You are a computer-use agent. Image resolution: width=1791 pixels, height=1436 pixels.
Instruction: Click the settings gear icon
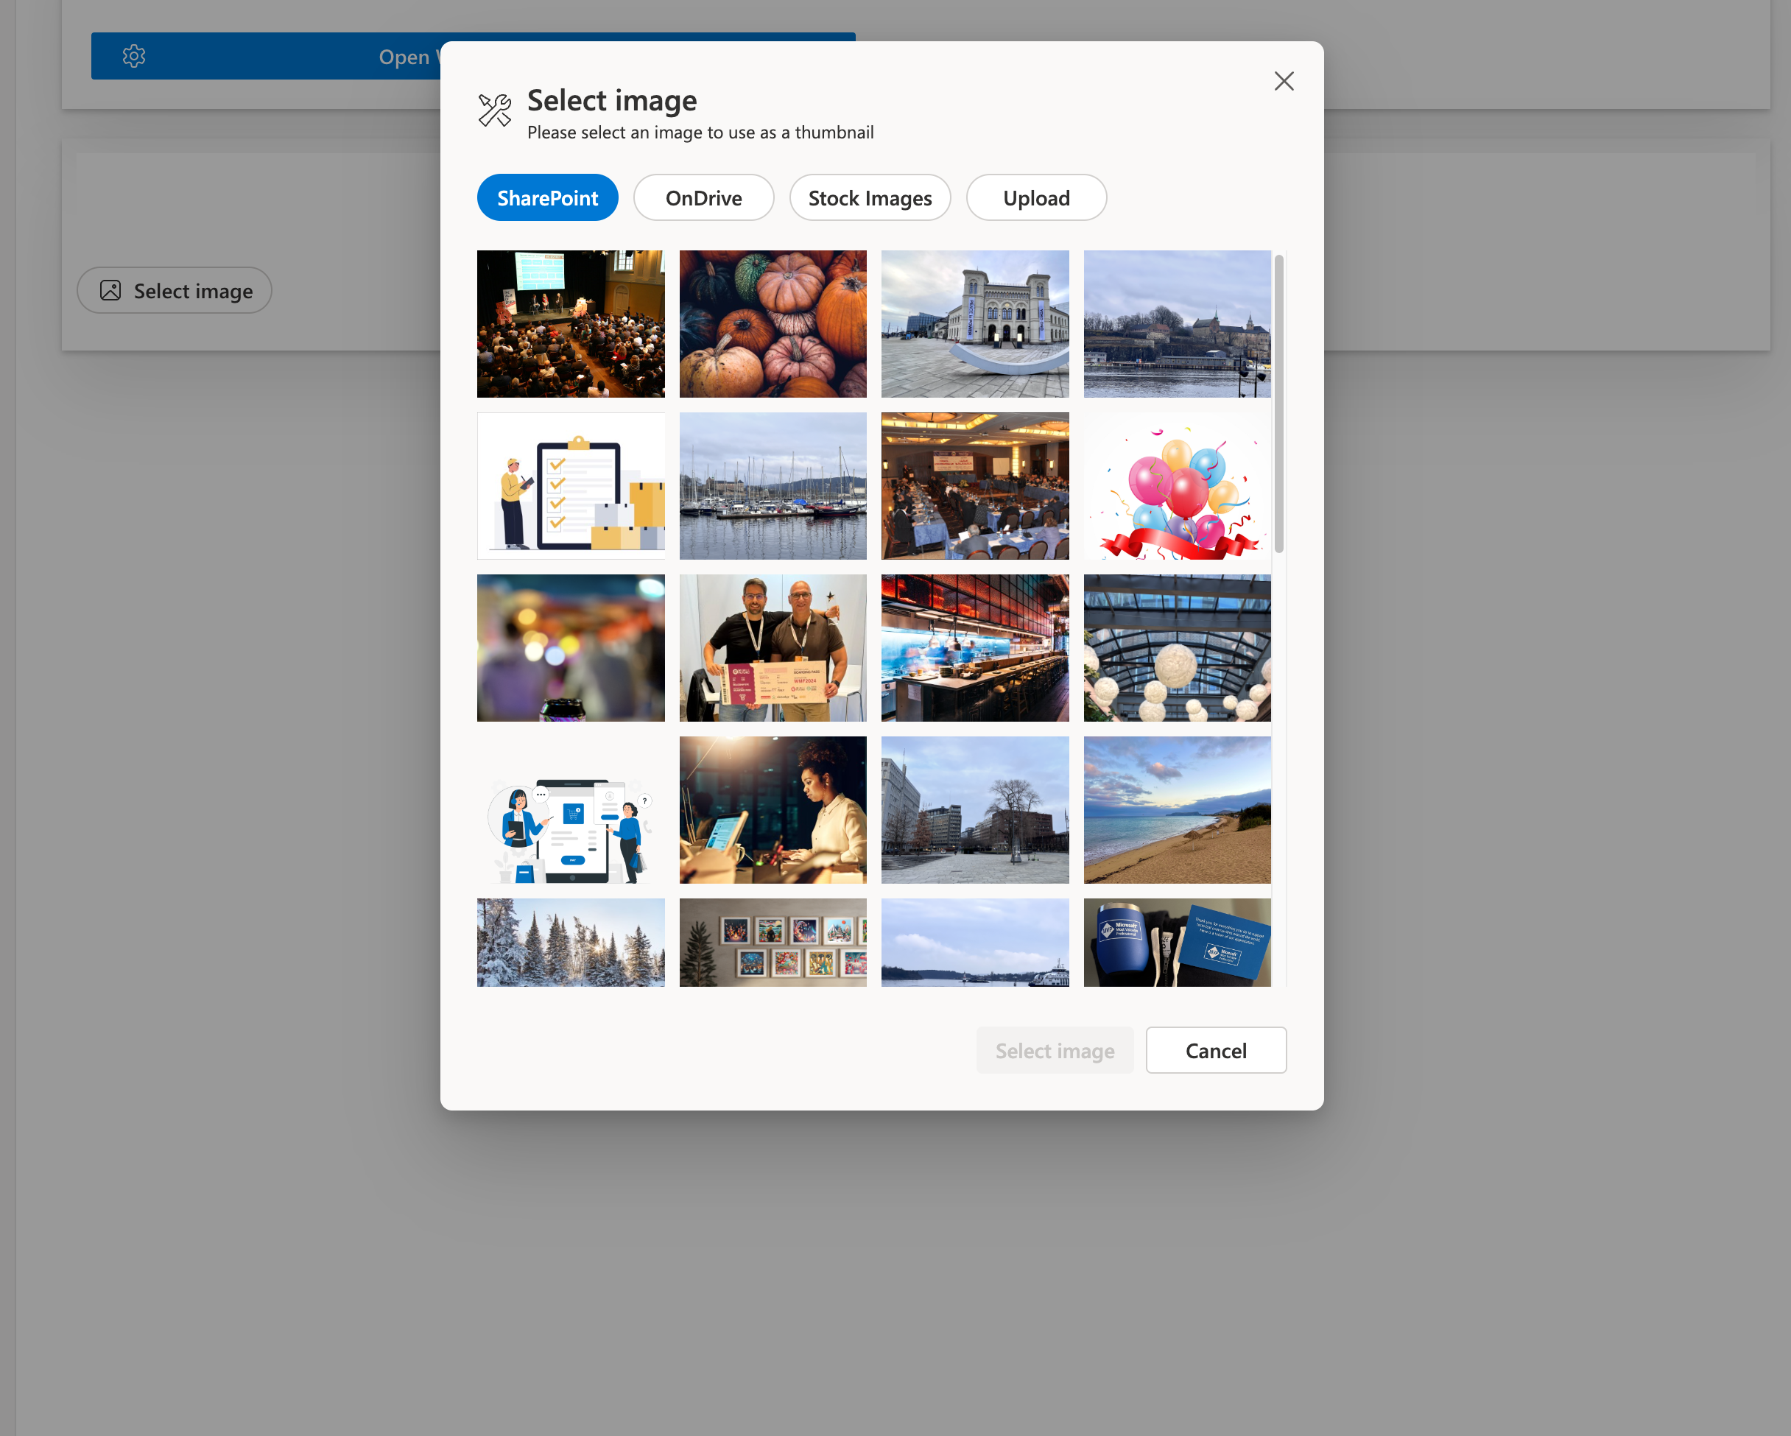pos(134,57)
